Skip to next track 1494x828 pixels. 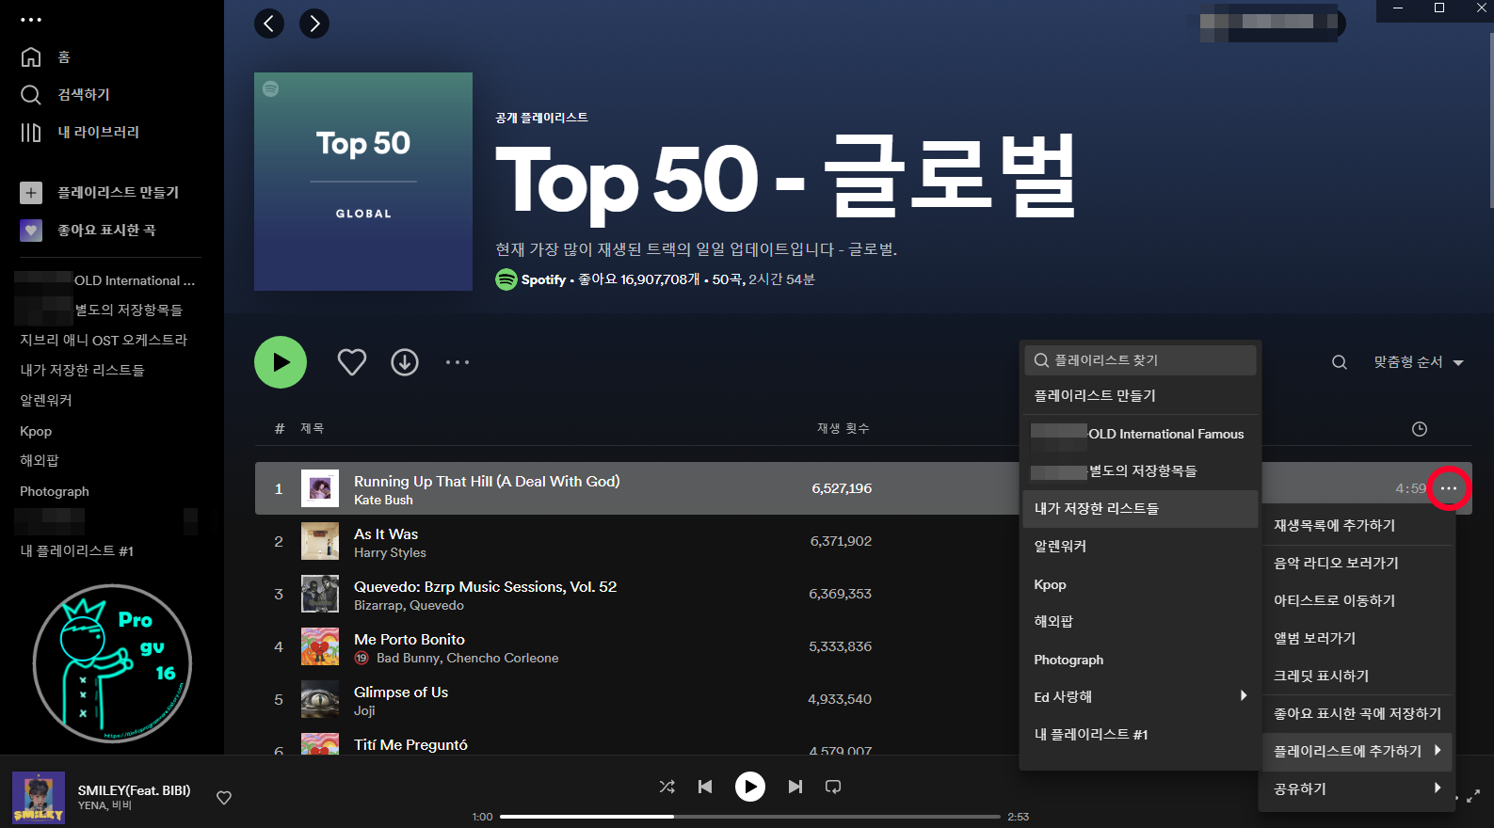(x=795, y=787)
